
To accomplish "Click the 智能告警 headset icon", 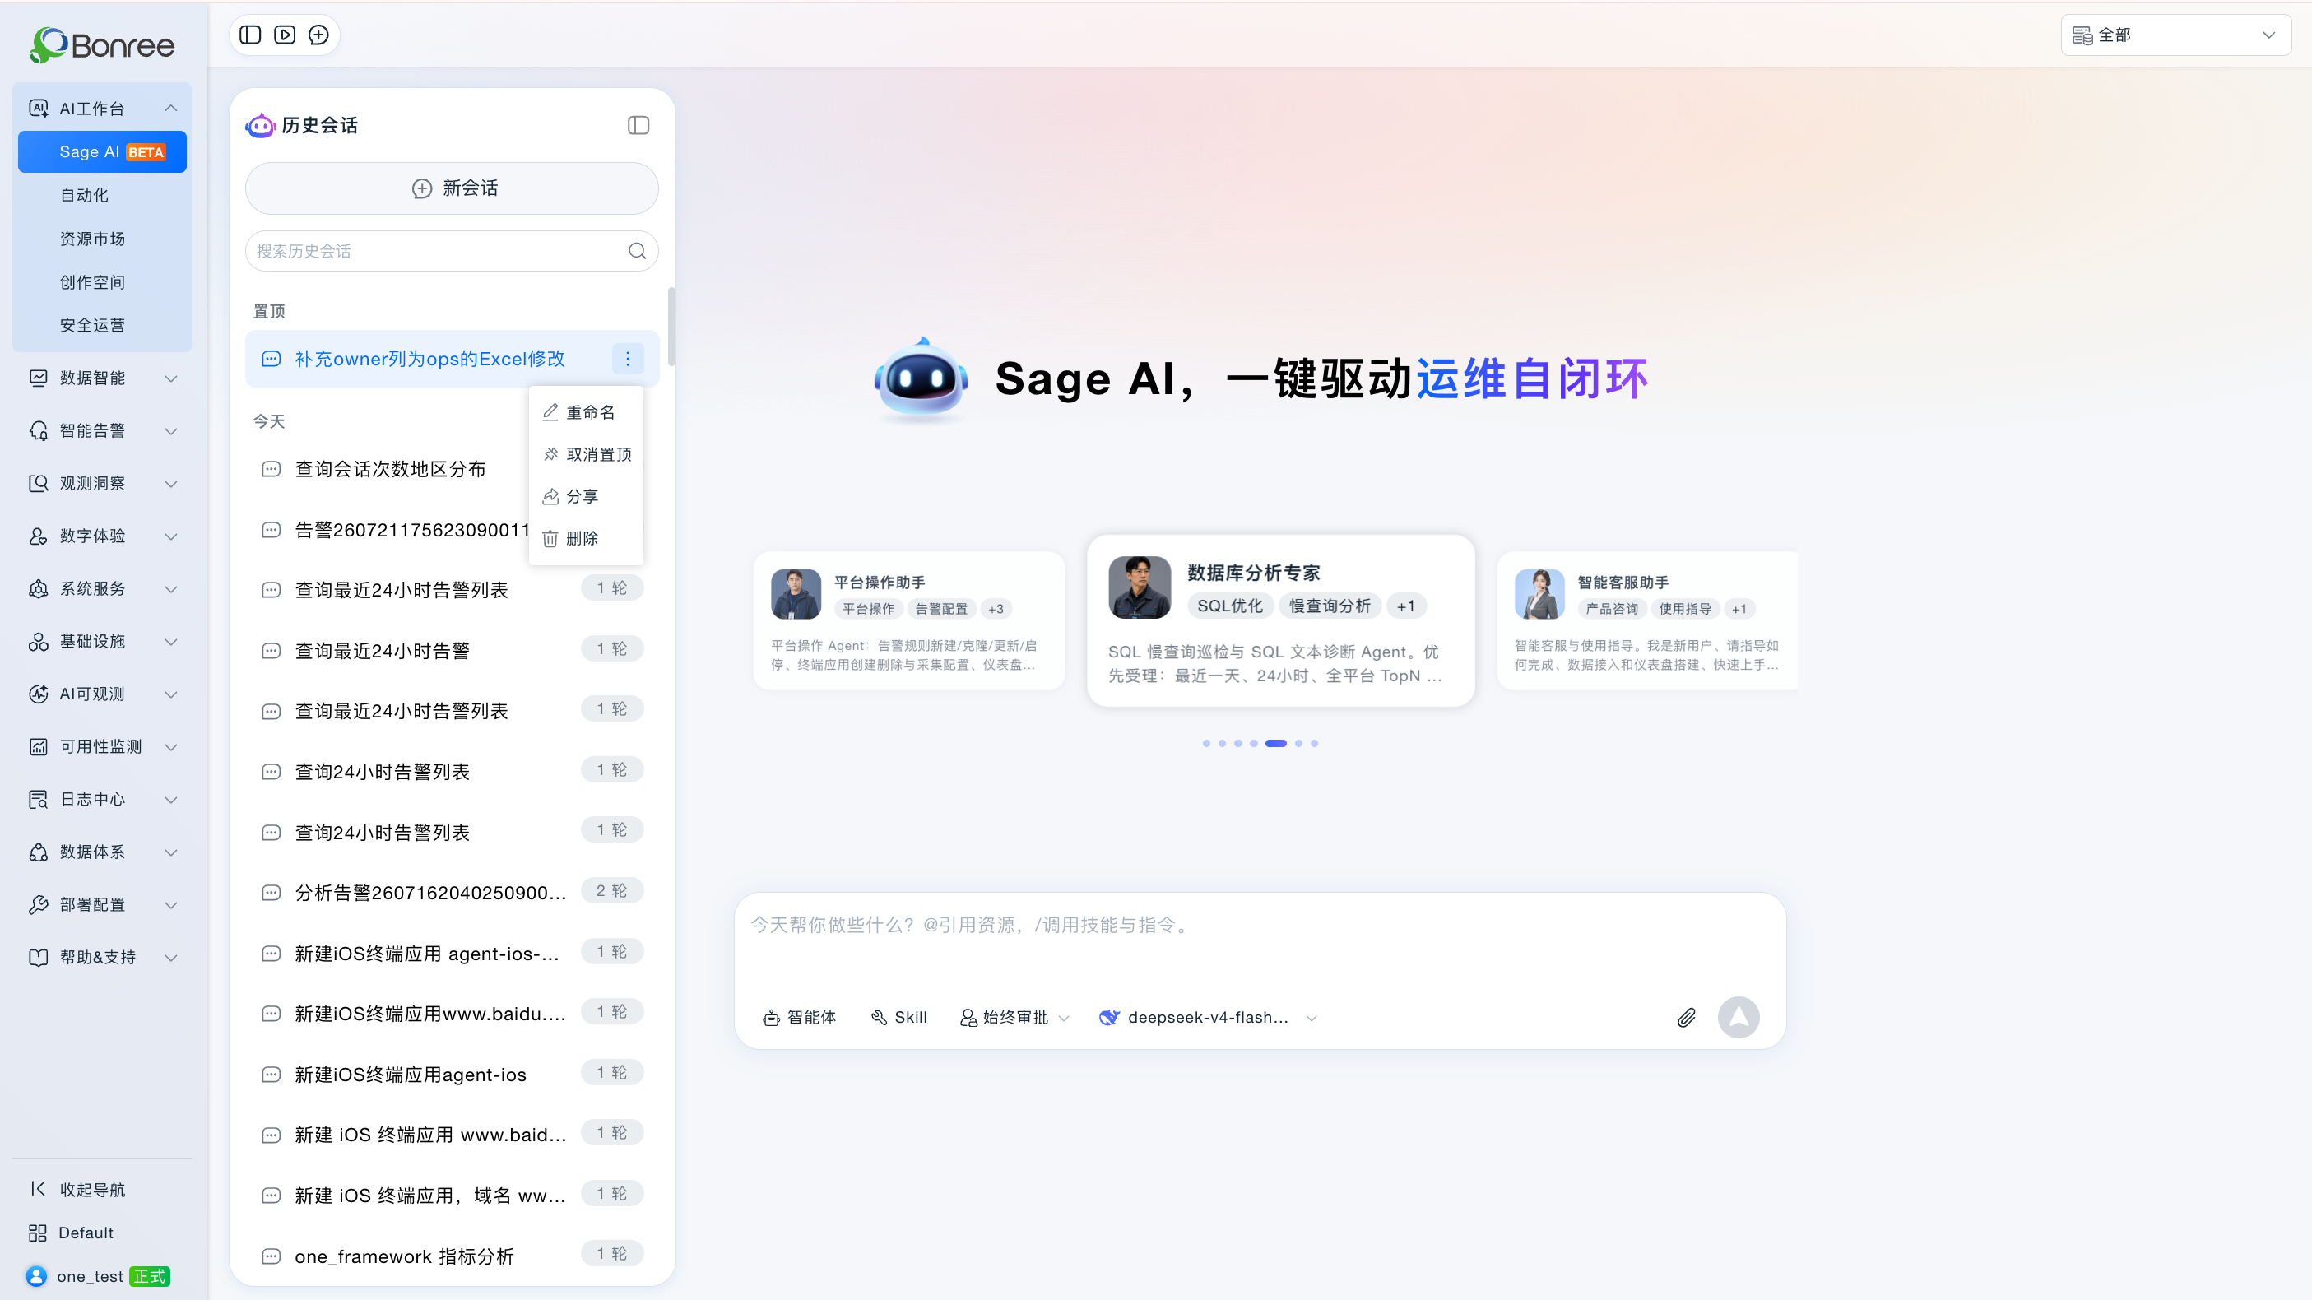I will click(38, 431).
